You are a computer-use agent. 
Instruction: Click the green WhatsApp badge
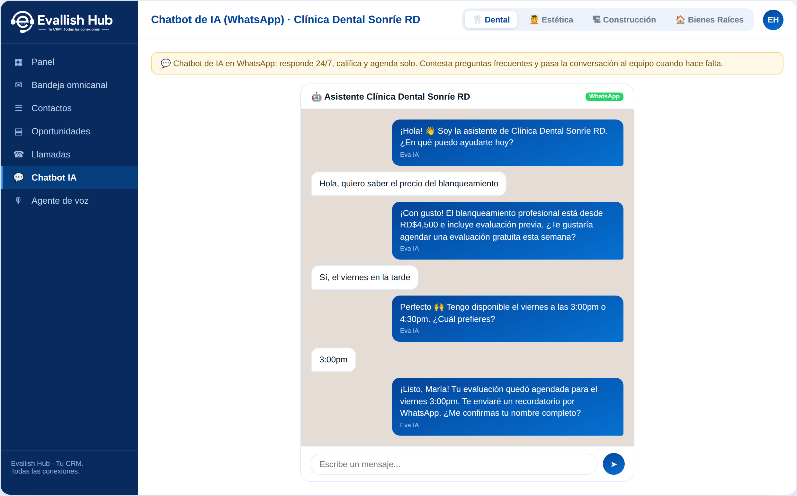click(x=604, y=96)
